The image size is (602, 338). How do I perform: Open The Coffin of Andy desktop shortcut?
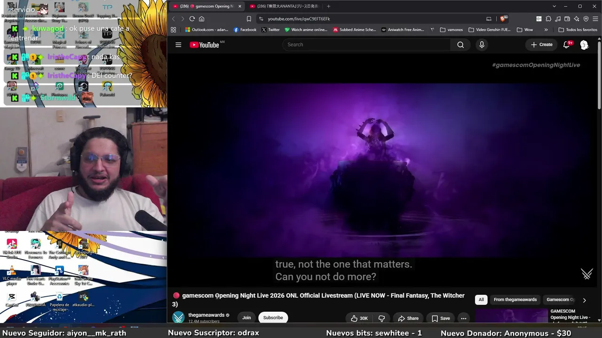coord(59,248)
